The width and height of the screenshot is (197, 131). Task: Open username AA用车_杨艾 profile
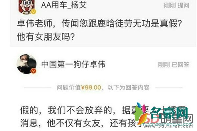pos(64,5)
